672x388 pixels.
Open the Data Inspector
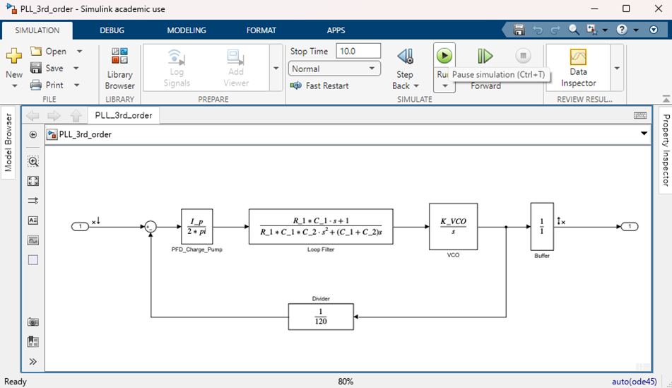[578, 68]
